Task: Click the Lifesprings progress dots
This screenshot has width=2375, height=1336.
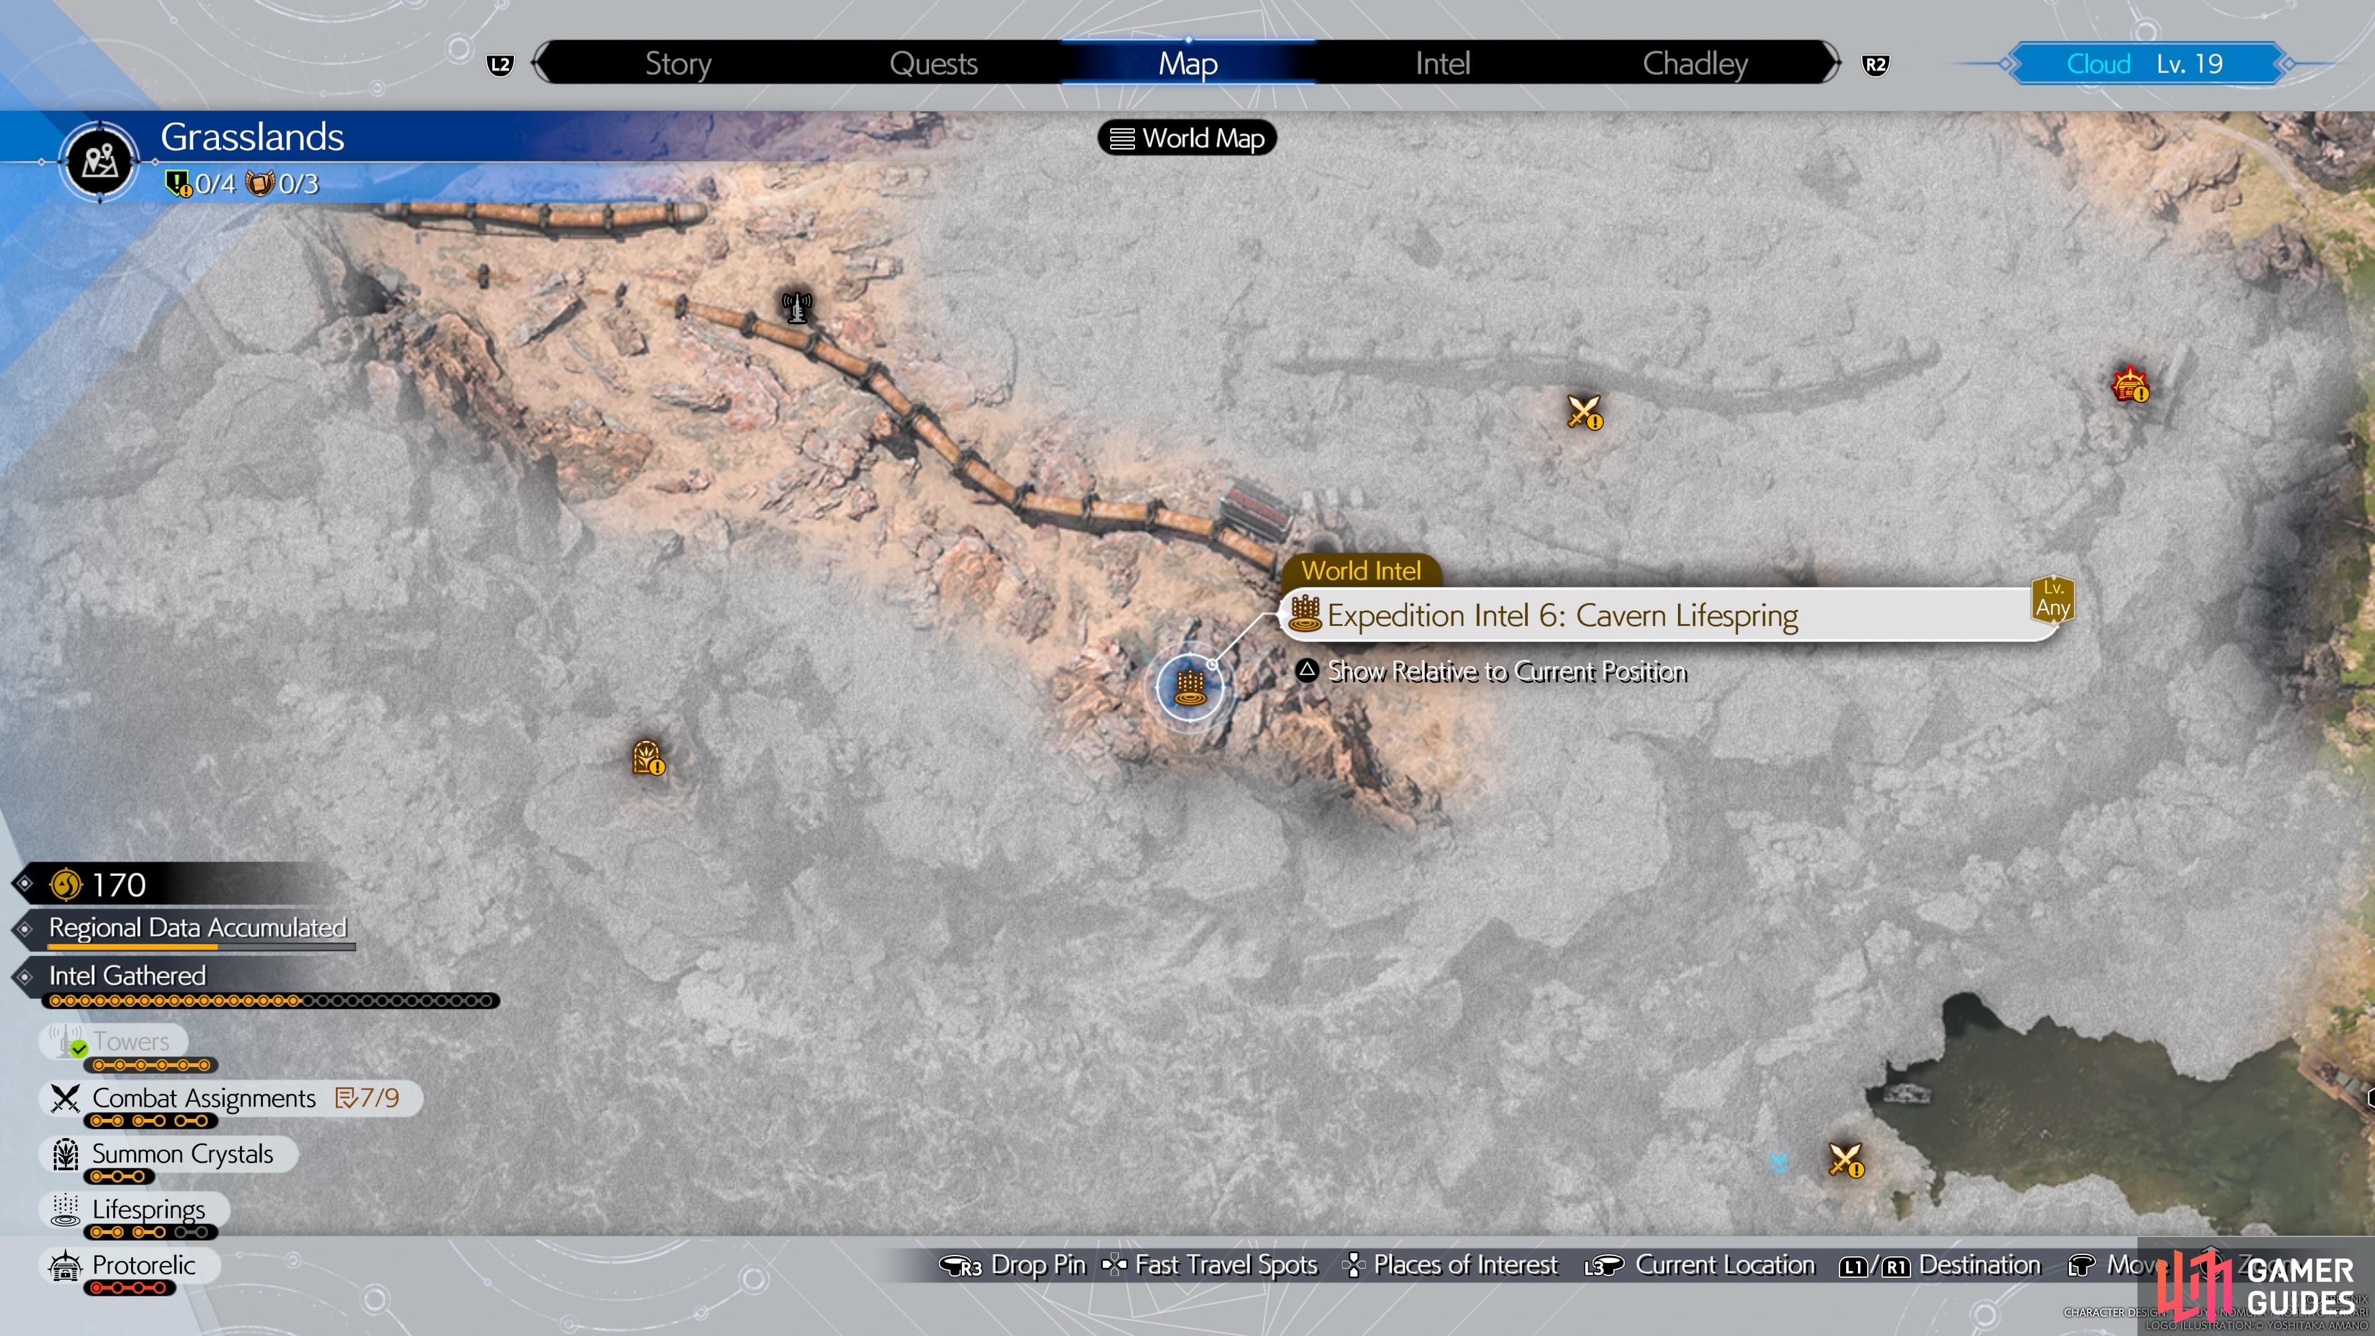Action: click(151, 1232)
